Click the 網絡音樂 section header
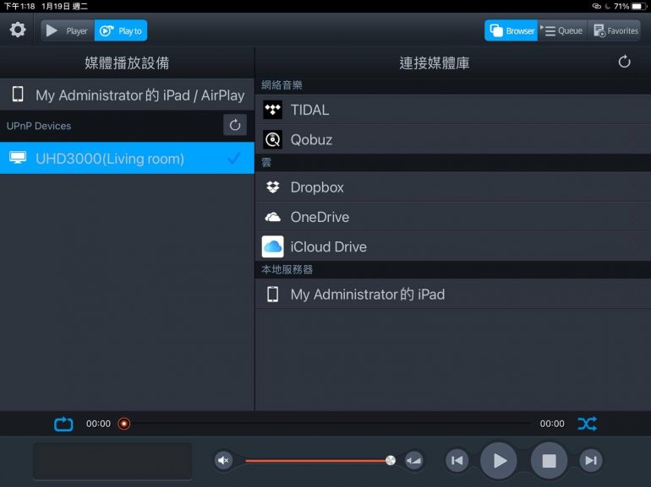The height and width of the screenshot is (487, 651). (282, 85)
